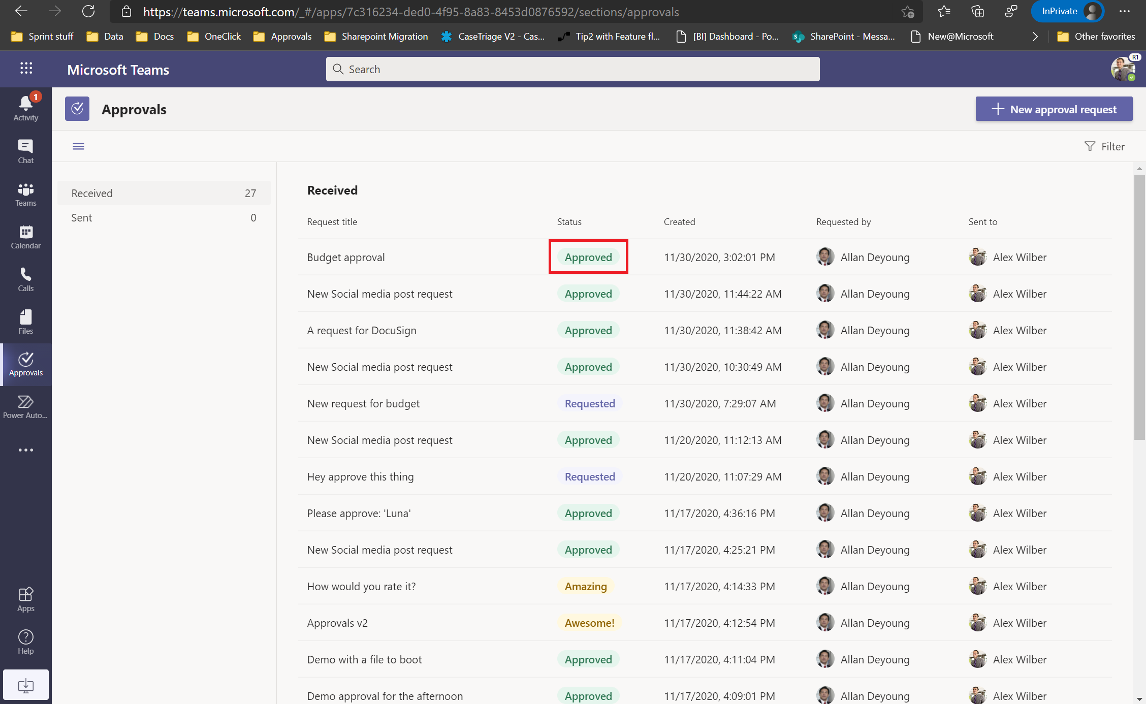Expand the hamburger menu icon

tap(79, 146)
